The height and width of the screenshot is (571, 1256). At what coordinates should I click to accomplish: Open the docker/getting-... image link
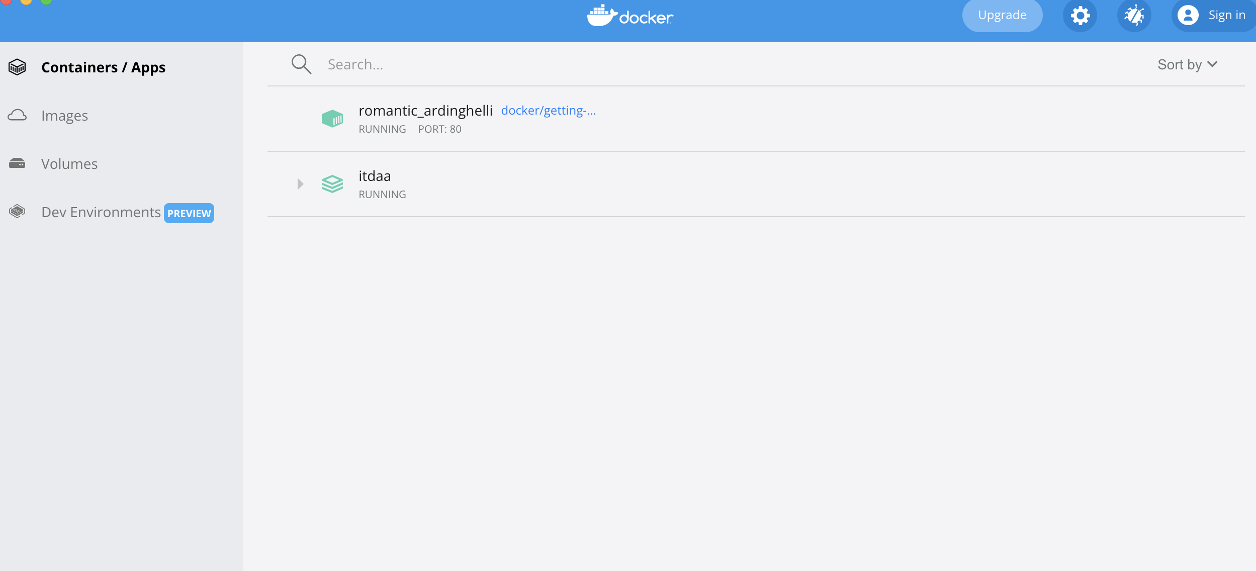pyautogui.click(x=548, y=111)
